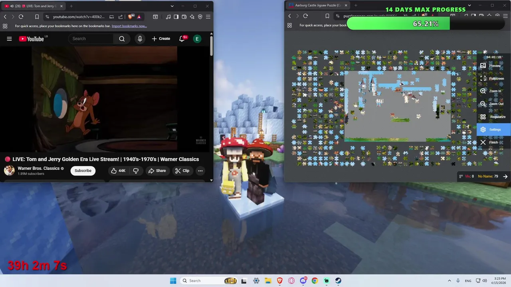Like the video with 44K likes
This screenshot has height=287, width=511.
(x=118, y=171)
